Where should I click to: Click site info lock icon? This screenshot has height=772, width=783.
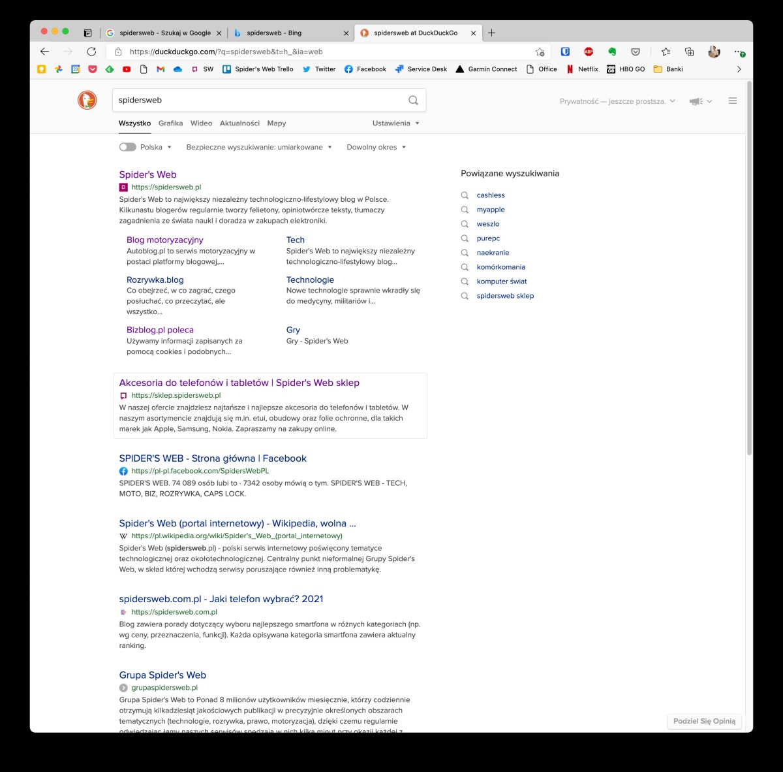click(x=118, y=52)
